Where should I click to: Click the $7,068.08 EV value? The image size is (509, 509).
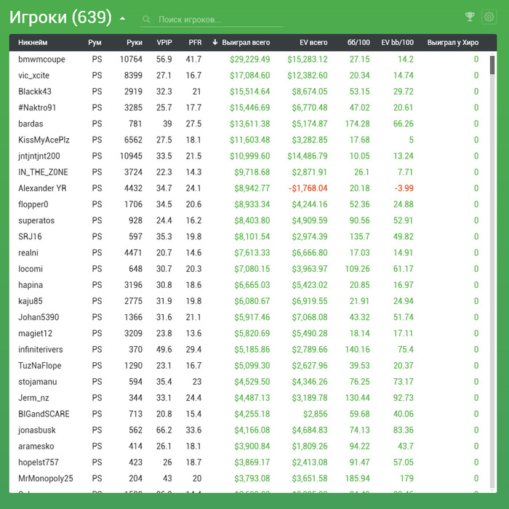[x=309, y=317]
